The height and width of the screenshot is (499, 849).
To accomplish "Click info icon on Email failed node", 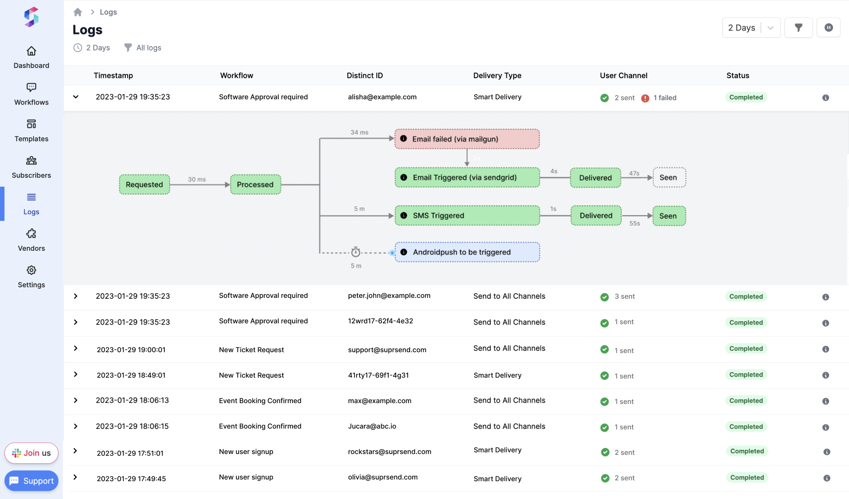I will point(404,139).
